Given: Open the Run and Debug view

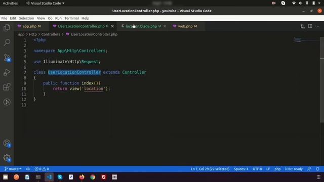Looking at the screenshot, I should point(7,72).
